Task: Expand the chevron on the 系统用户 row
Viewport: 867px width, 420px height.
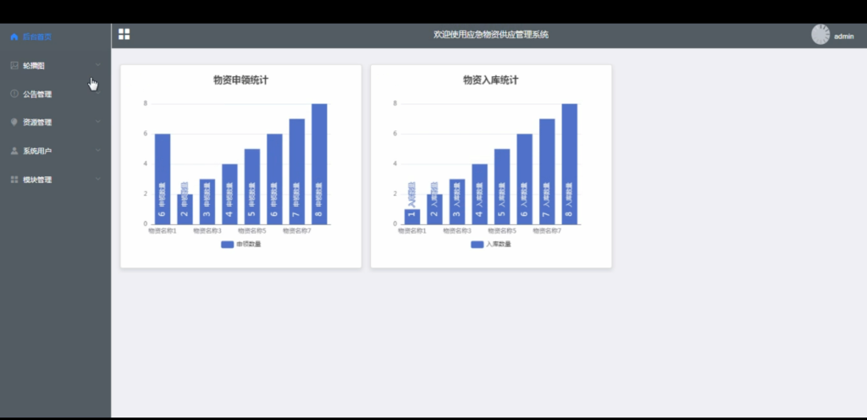Action: [98, 151]
